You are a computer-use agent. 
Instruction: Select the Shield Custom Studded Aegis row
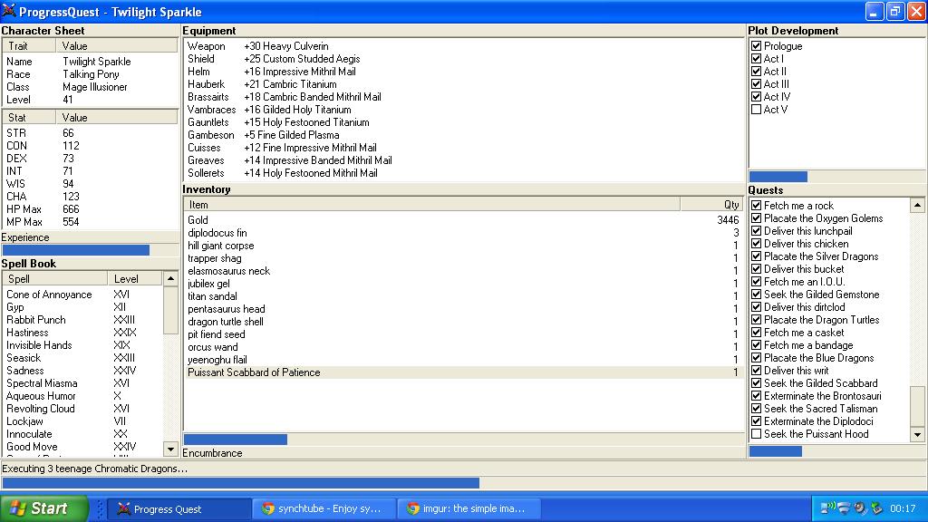pyautogui.click(x=463, y=59)
